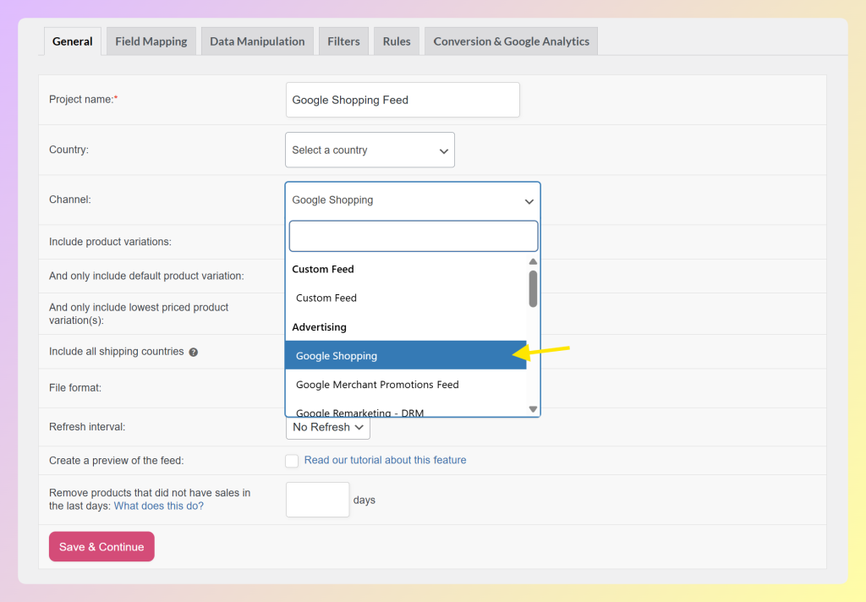866x602 pixels.
Task: Open the No Refresh interval dropdown
Action: coord(328,427)
